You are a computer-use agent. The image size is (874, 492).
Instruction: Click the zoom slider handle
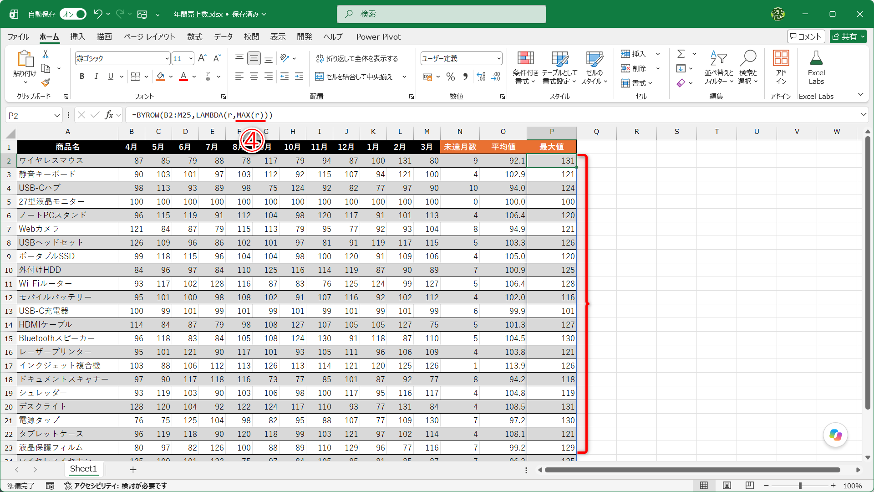[800, 486]
